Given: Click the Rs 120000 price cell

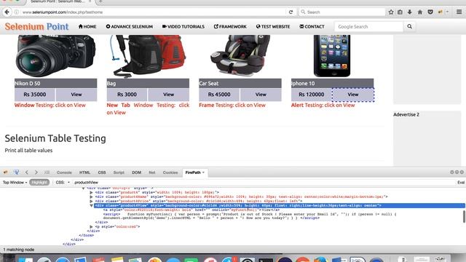Looking at the screenshot, I should 312,95.
